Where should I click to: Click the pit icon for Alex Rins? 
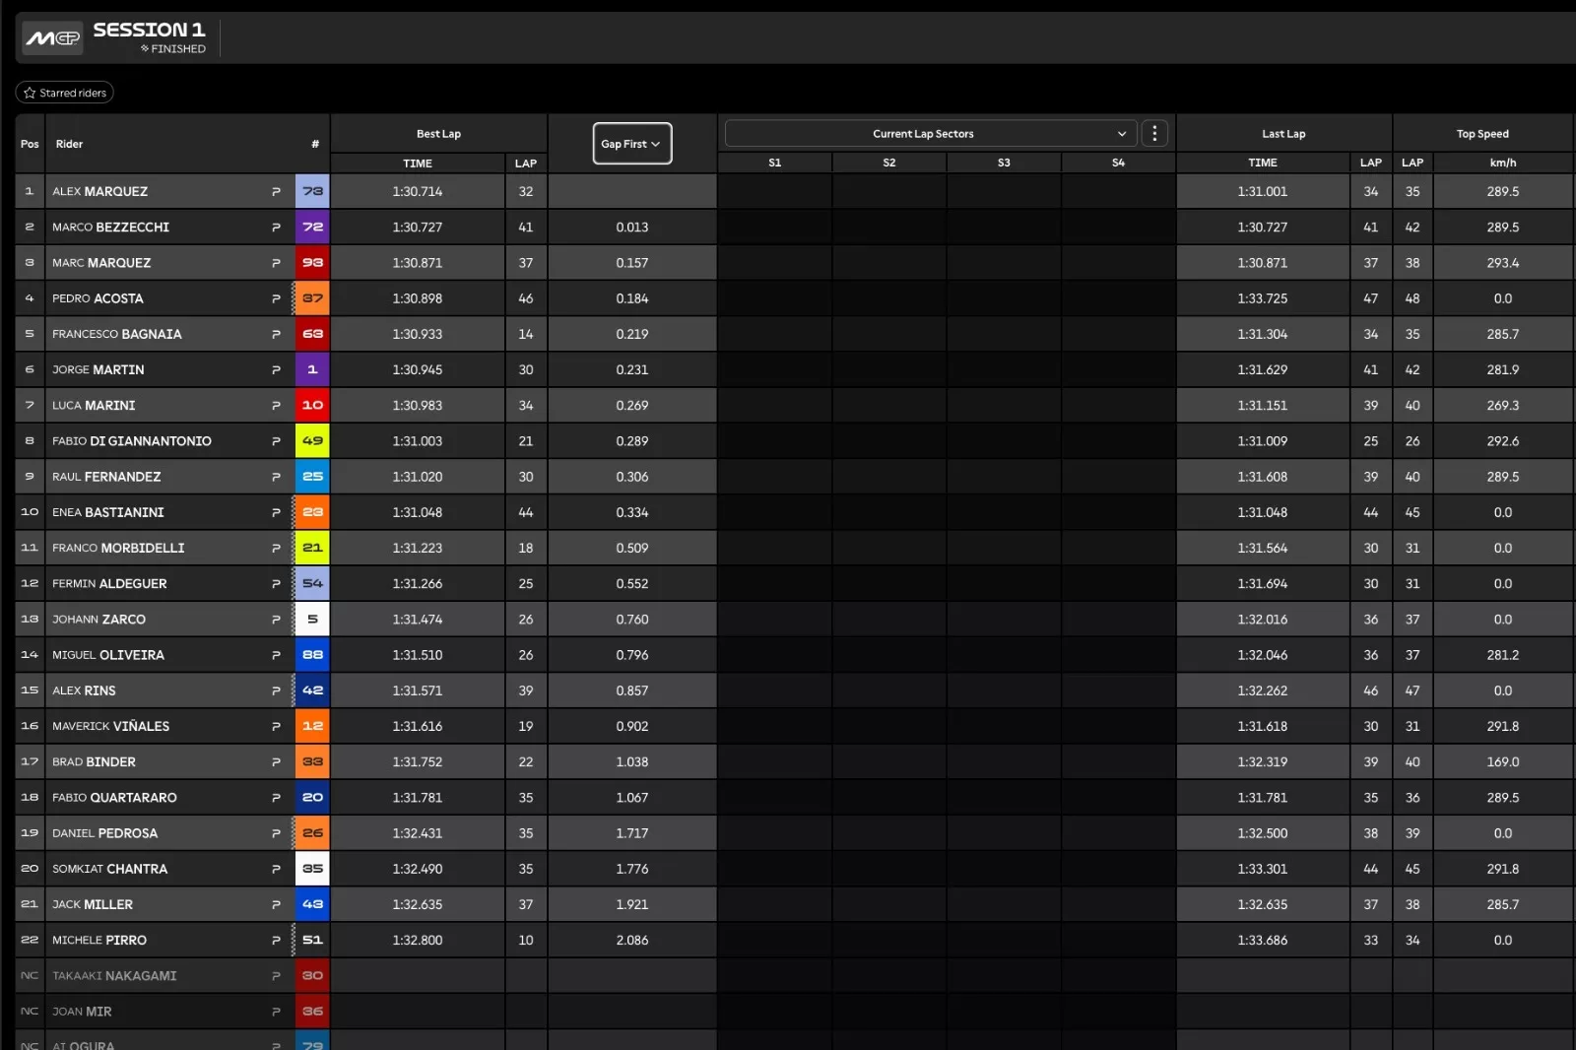pos(276,691)
